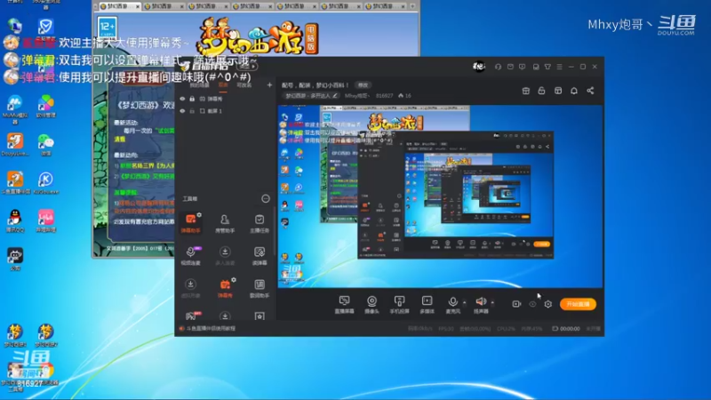Click gear badge on 弹幕秀 icon
Screen dimensions: 711x400
tap(234, 280)
